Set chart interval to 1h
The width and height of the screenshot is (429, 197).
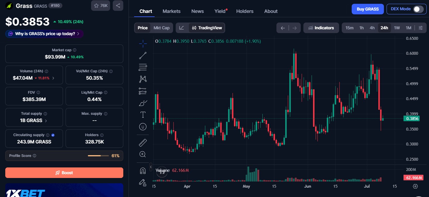362,28
